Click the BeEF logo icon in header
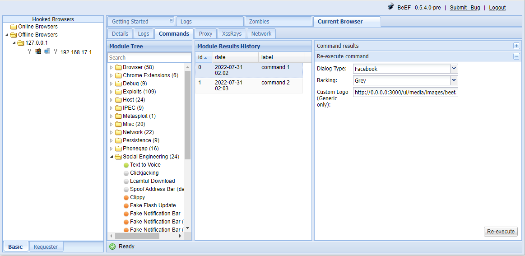The image size is (525, 256). coord(390,7)
